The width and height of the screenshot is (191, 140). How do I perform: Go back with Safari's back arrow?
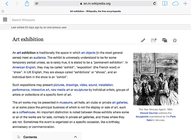click(x=7, y=4)
